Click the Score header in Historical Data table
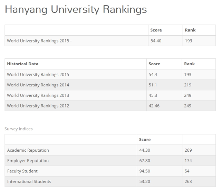221x189 pixels. (x=154, y=64)
